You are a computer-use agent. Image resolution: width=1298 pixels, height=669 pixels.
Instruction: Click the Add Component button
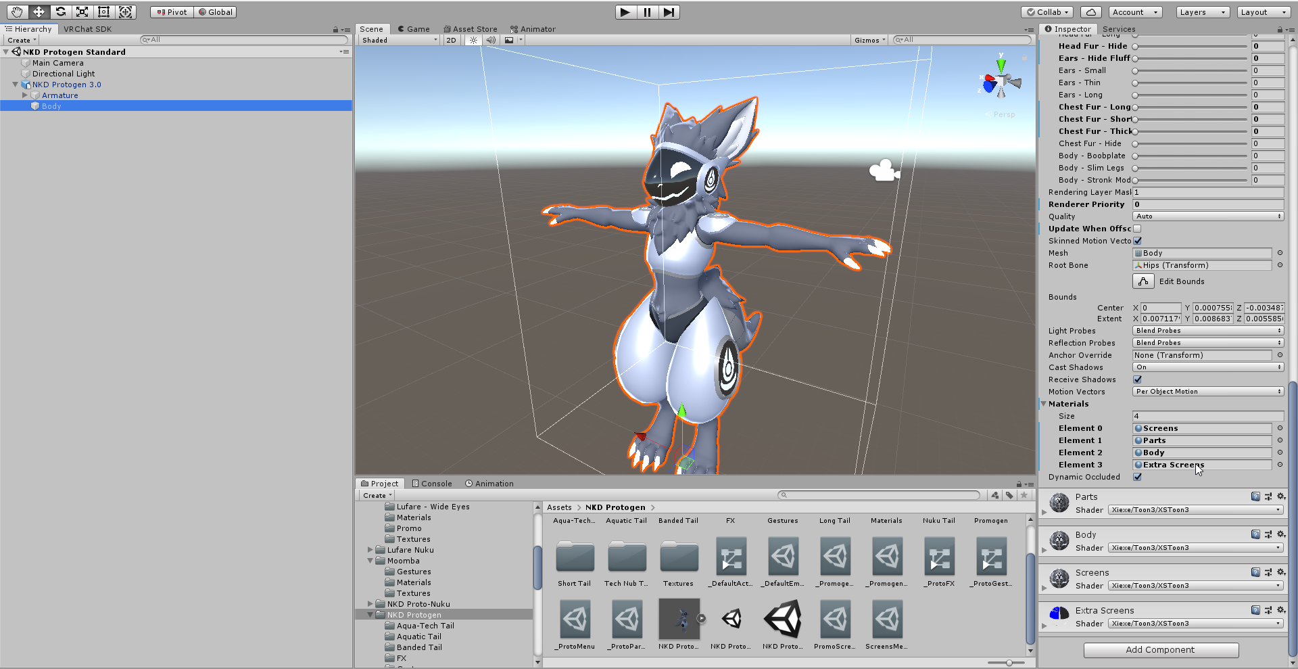(x=1161, y=650)
